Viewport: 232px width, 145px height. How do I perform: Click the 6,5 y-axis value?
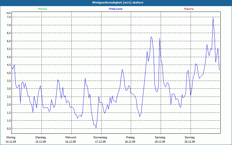(9, 33)
